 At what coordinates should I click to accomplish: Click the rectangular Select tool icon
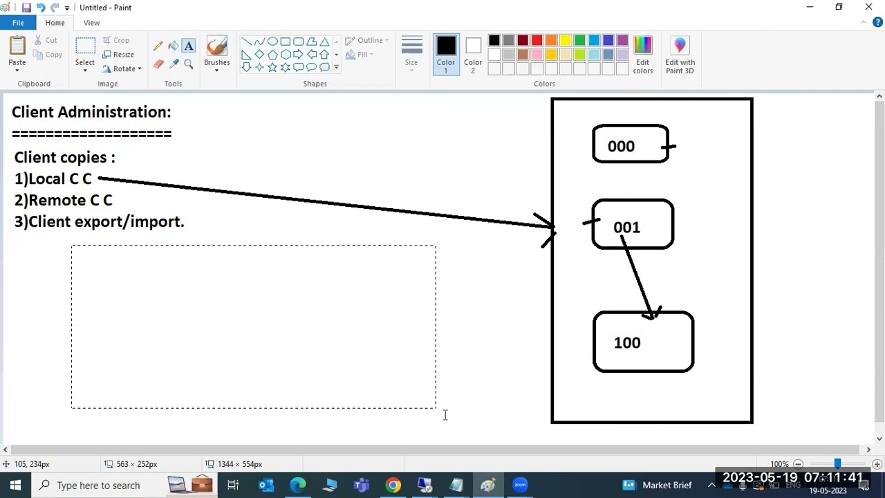[x=85, y=46]
